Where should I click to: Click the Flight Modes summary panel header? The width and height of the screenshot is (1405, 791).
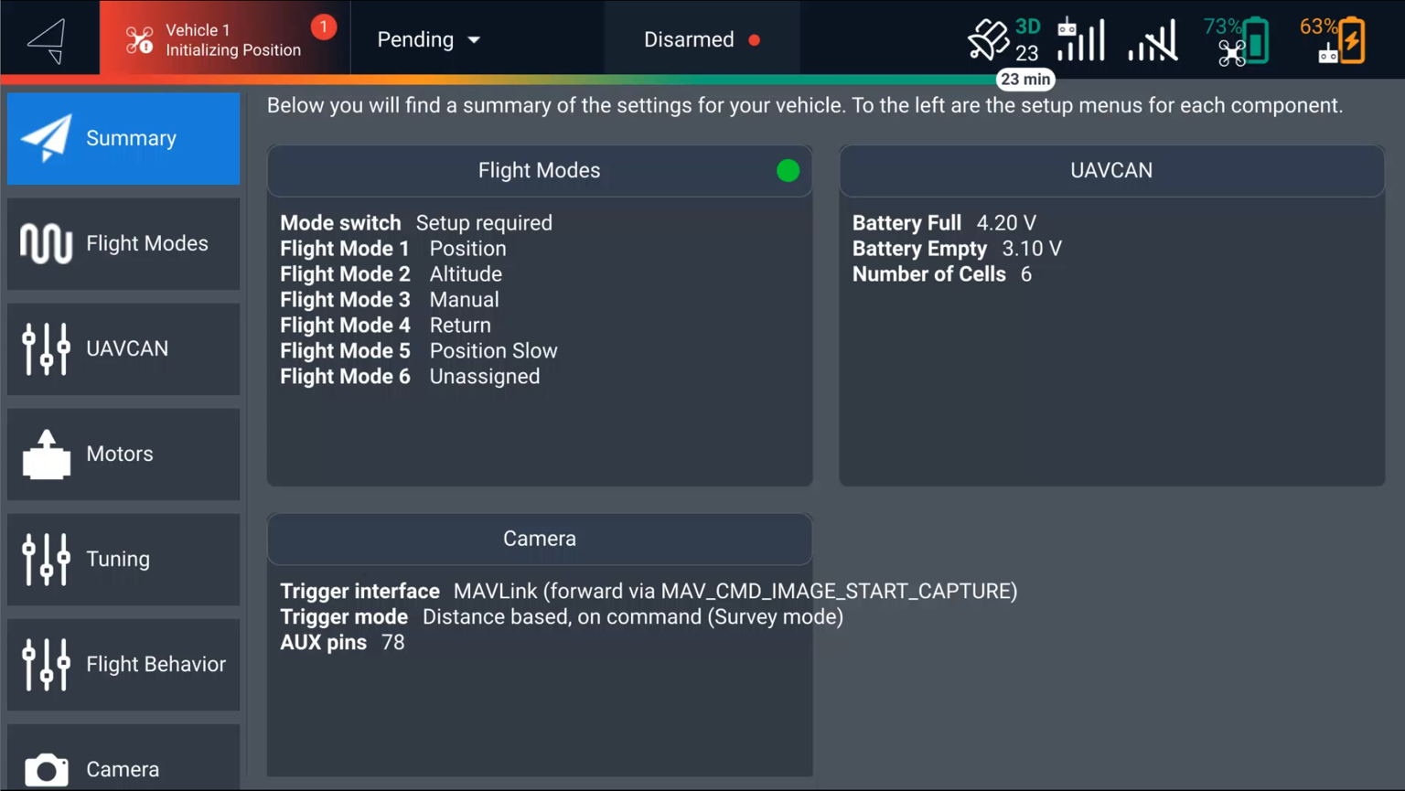[539, 171]
